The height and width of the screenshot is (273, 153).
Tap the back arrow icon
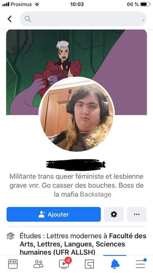10,19
